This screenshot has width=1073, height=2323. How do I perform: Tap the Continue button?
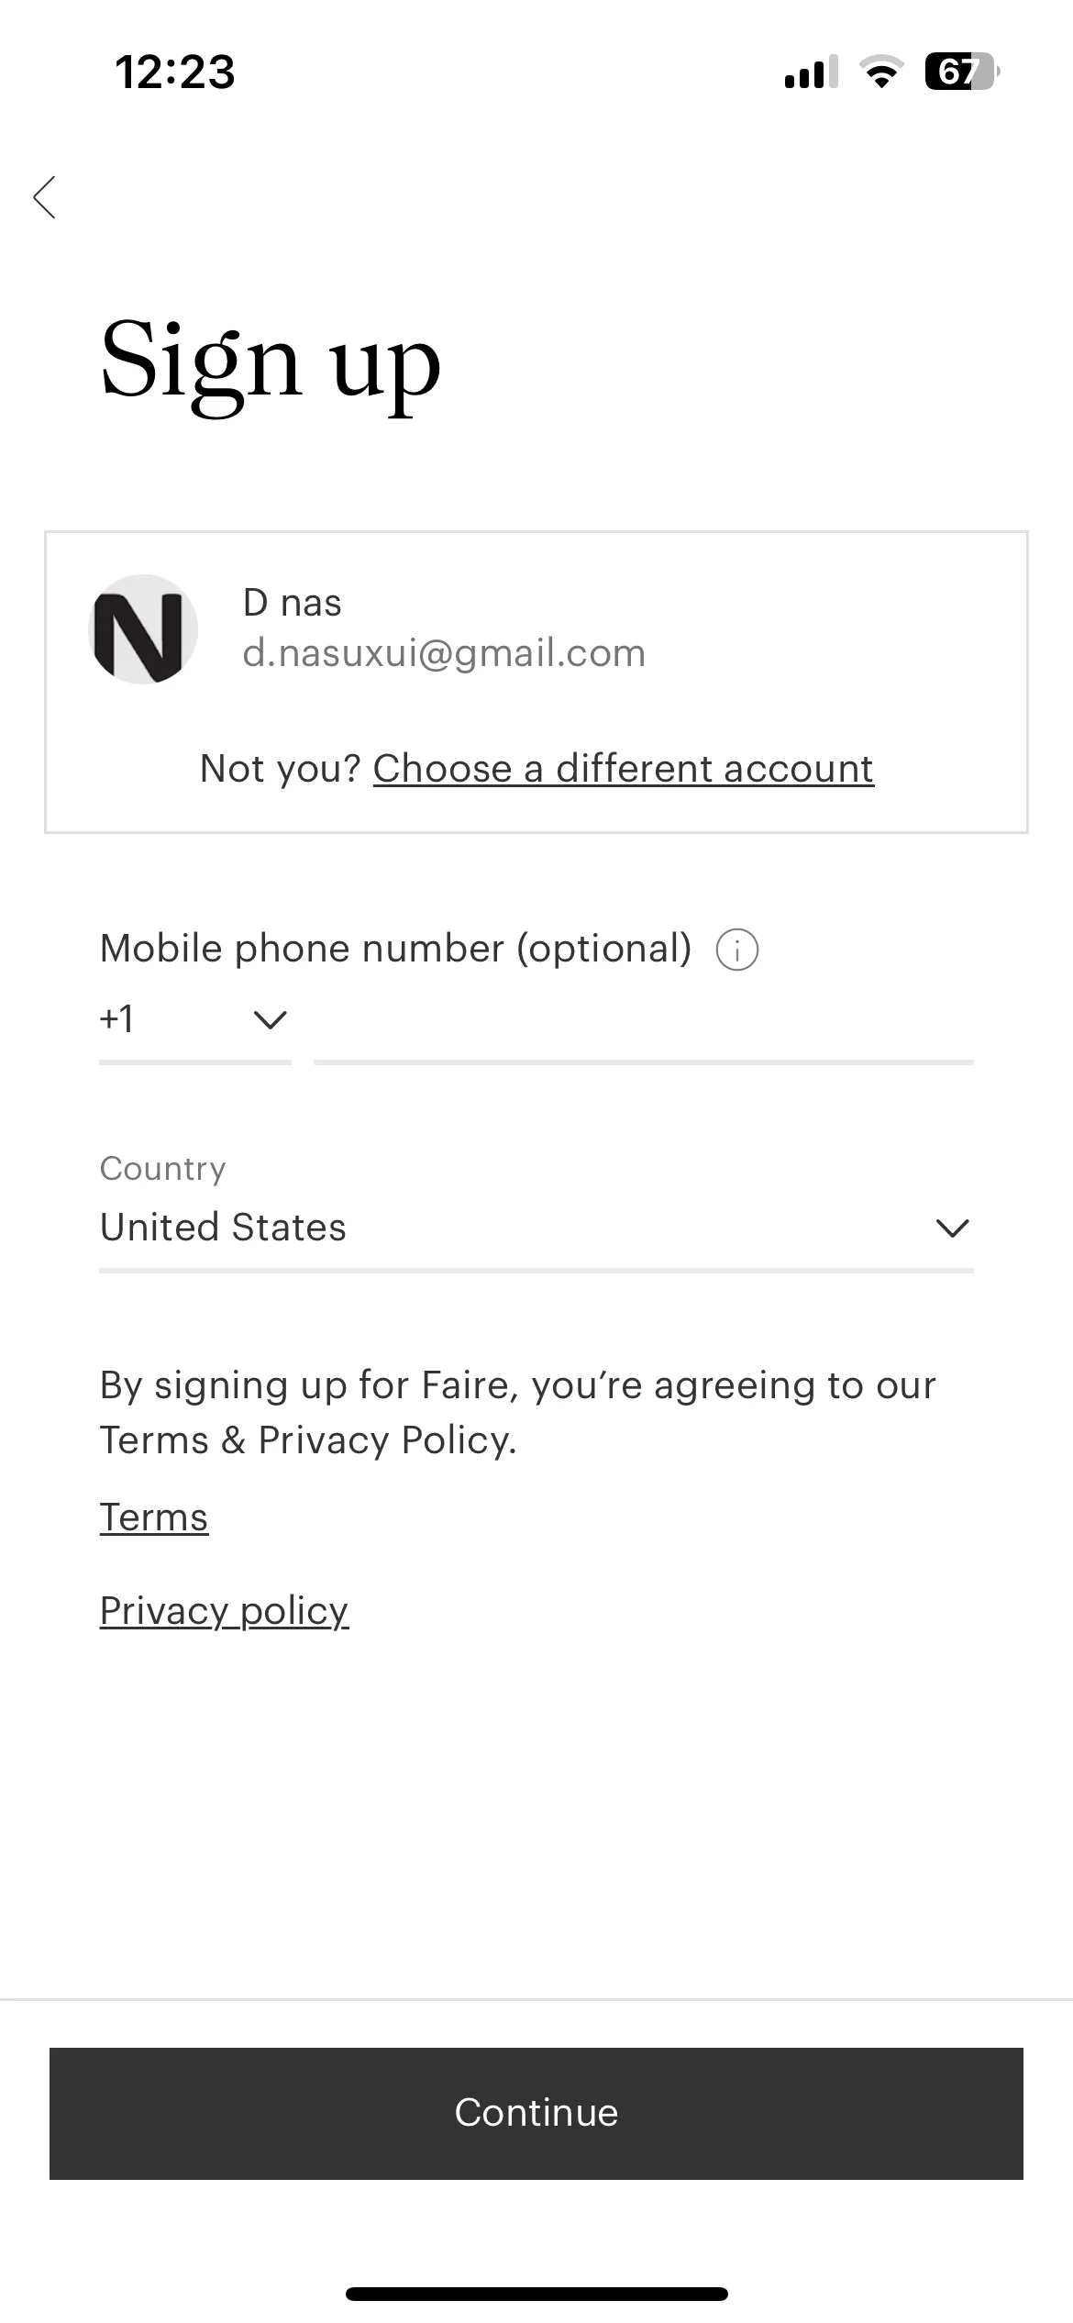536,2113
